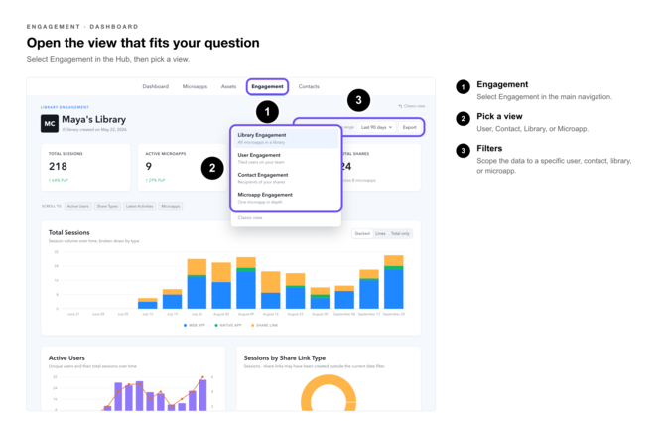Click the August 09 bar in Total Sessions

[x=246, y=283]
